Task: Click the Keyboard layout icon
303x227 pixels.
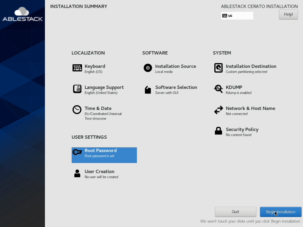Action: [77, 68]
